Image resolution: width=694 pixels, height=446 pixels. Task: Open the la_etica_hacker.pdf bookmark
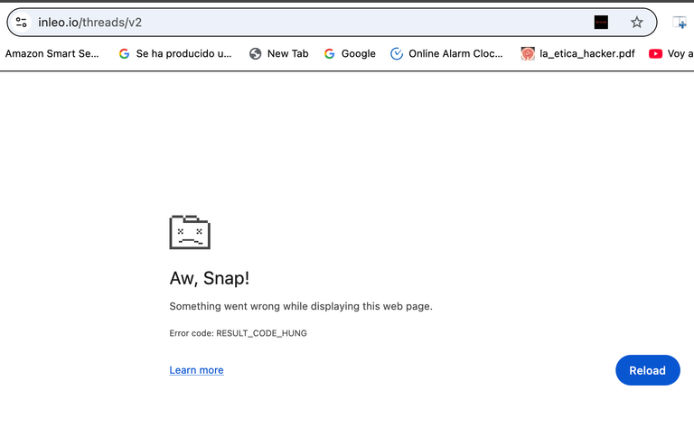point(577,53)
